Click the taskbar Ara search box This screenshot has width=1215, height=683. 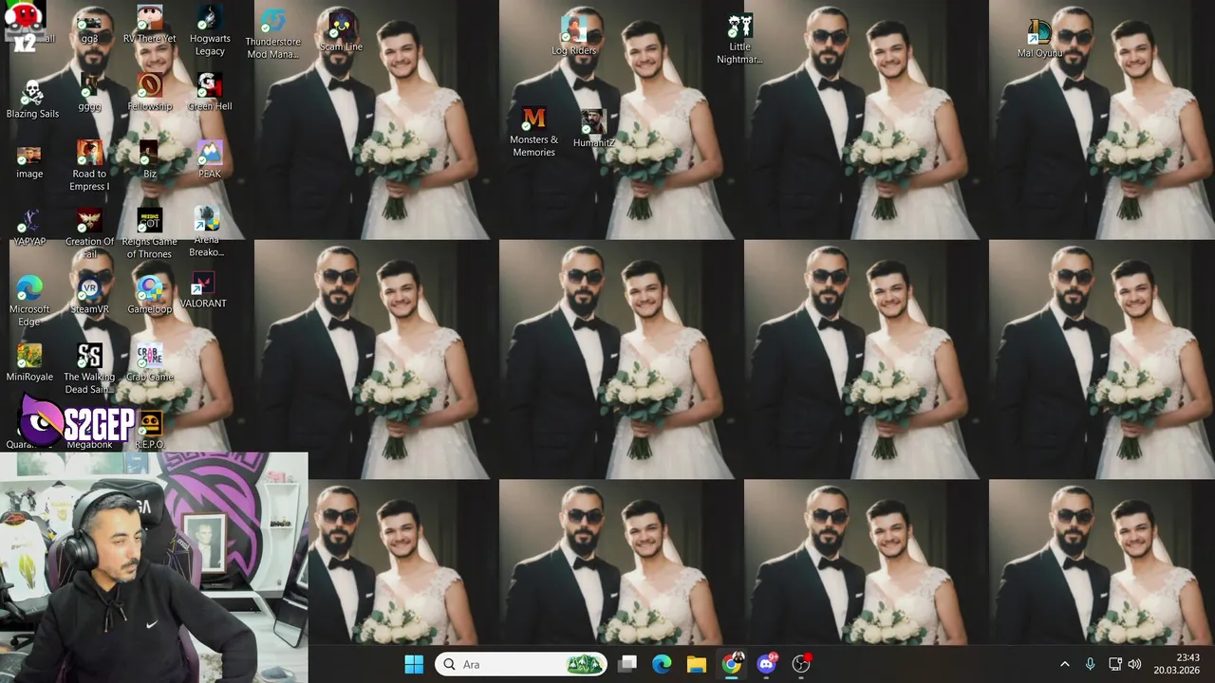[x=521, y=664]
